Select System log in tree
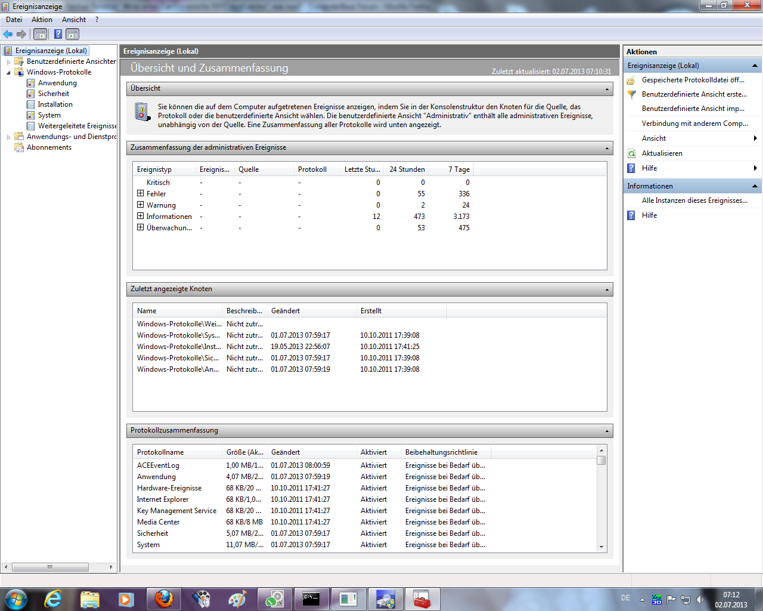Image resolution: width=763 pixels, height=611 pixels. (x=49, y=115)
